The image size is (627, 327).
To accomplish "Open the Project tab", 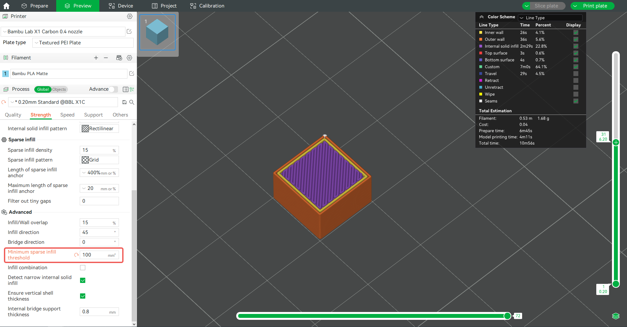I will [164, 6].
